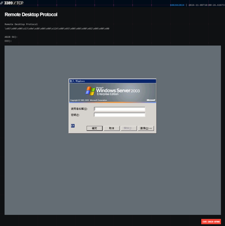The height and width of the screenshot is (226, 225).
Task: Collapse options with 選項 button
Action: (x=146, y=128)
